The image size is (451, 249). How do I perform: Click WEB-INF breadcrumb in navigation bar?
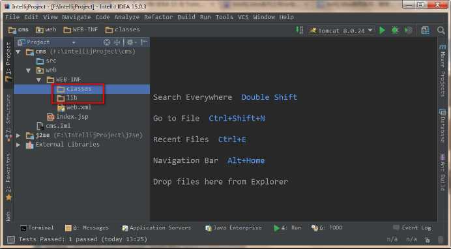tap(81, 29)
